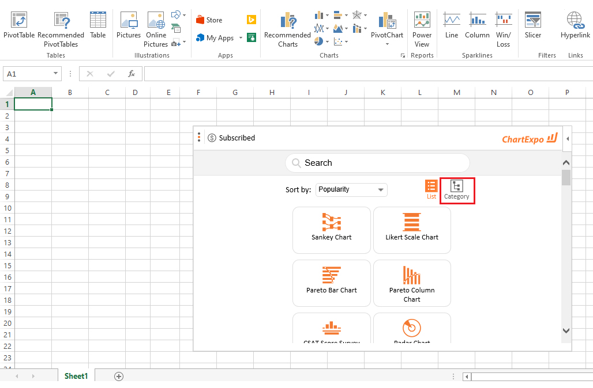
Task: Launch Power View report
Action: pyautogui.click(x=422, y=29)
